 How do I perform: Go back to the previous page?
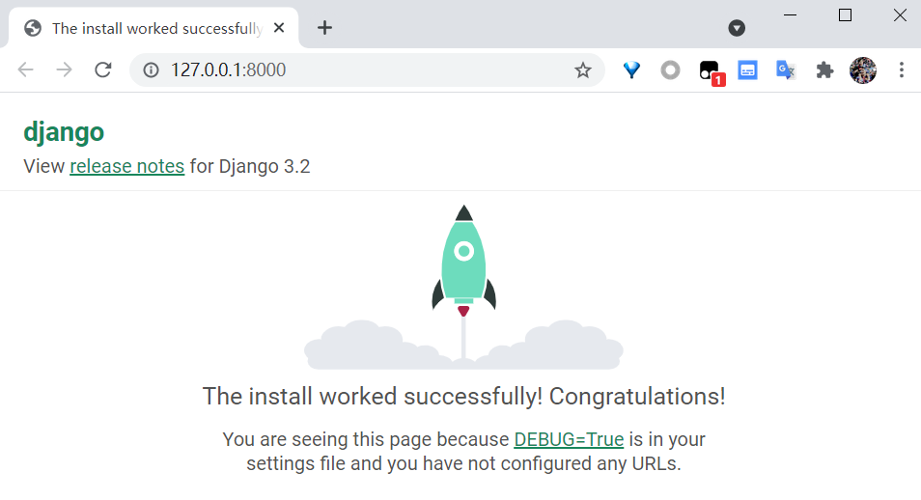pos(26,69)
